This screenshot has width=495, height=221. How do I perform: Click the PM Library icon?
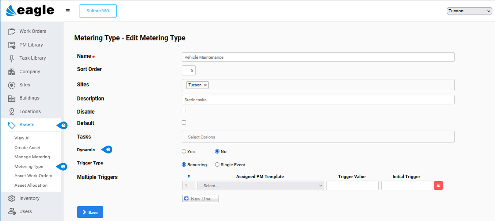[12, 45]
